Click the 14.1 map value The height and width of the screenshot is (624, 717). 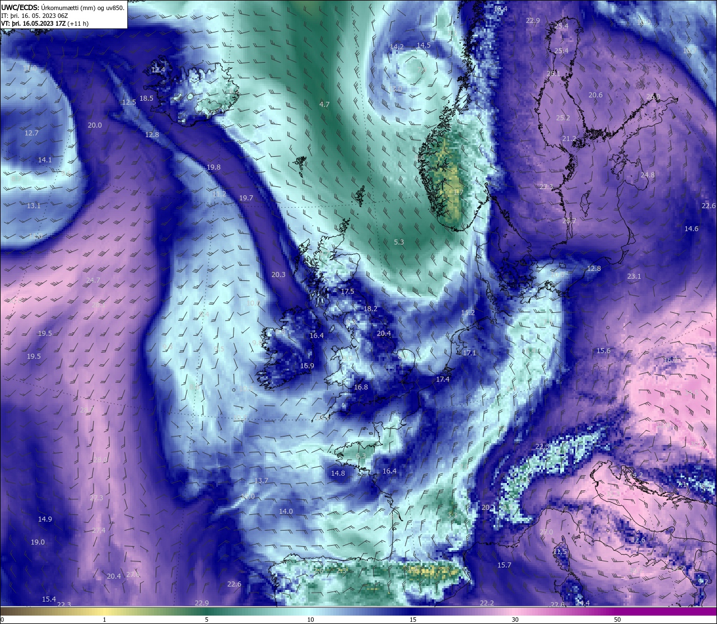coord(45,160)
